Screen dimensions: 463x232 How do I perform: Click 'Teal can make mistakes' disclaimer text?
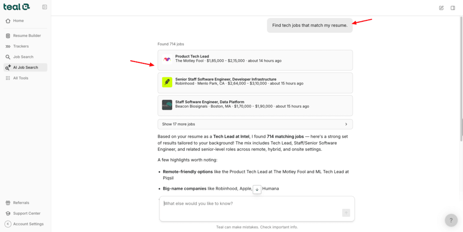tap(257, 227)
